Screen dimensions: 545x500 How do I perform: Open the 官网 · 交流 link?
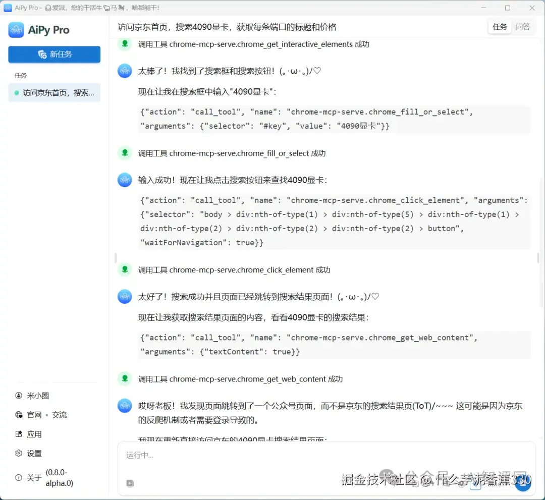(x=42, y=415)
